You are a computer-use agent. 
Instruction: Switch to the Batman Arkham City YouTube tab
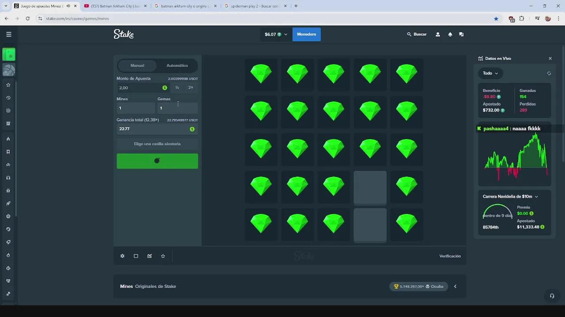pyautogui.click(x=115, y=6)
